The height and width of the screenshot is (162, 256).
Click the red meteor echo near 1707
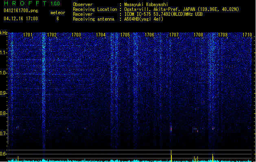click(x=171, y=129)
